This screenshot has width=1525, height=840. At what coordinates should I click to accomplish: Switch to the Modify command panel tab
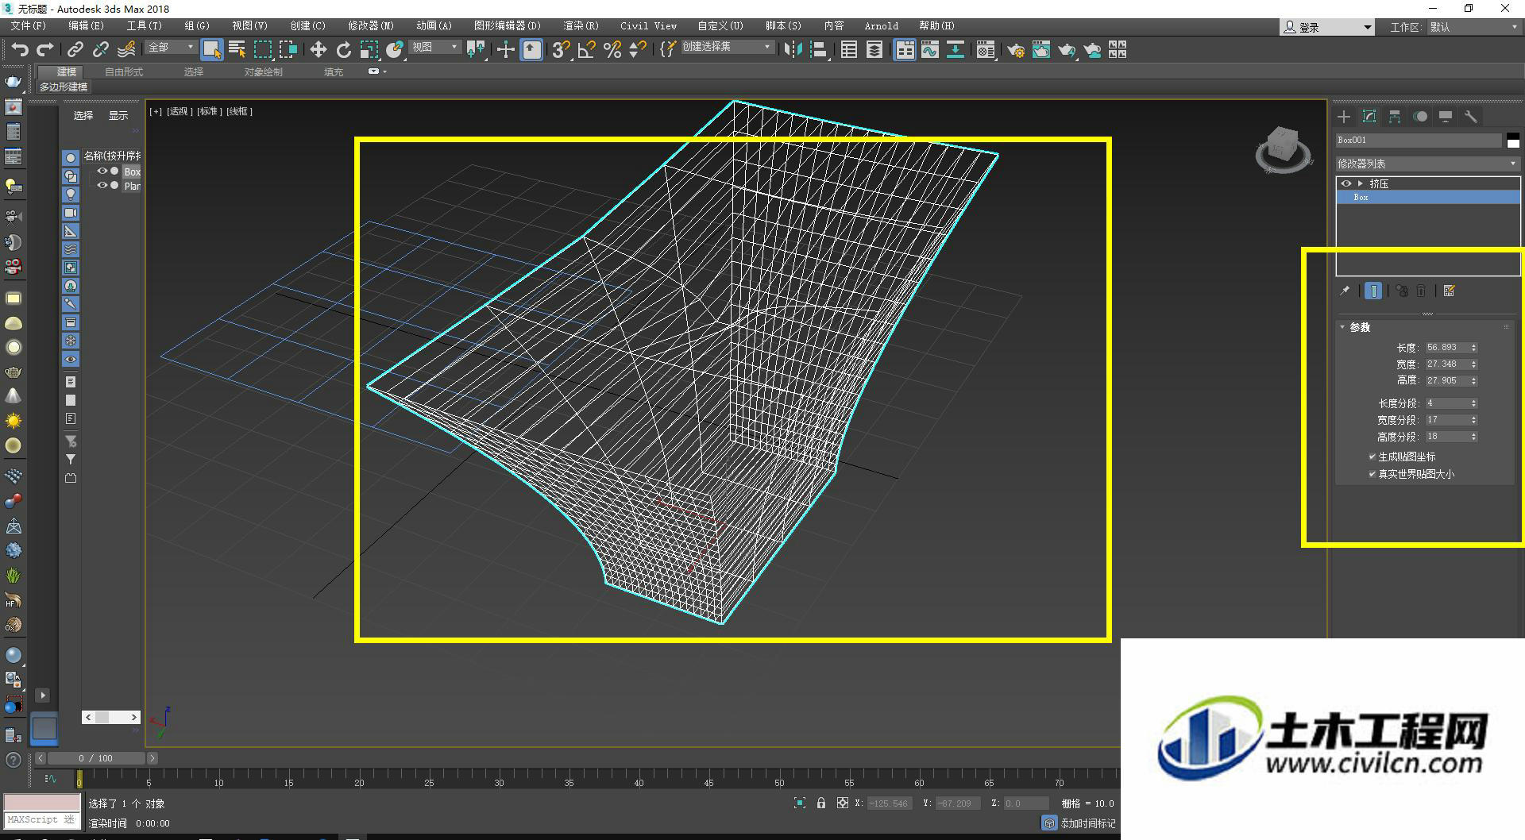[1369, 117]
